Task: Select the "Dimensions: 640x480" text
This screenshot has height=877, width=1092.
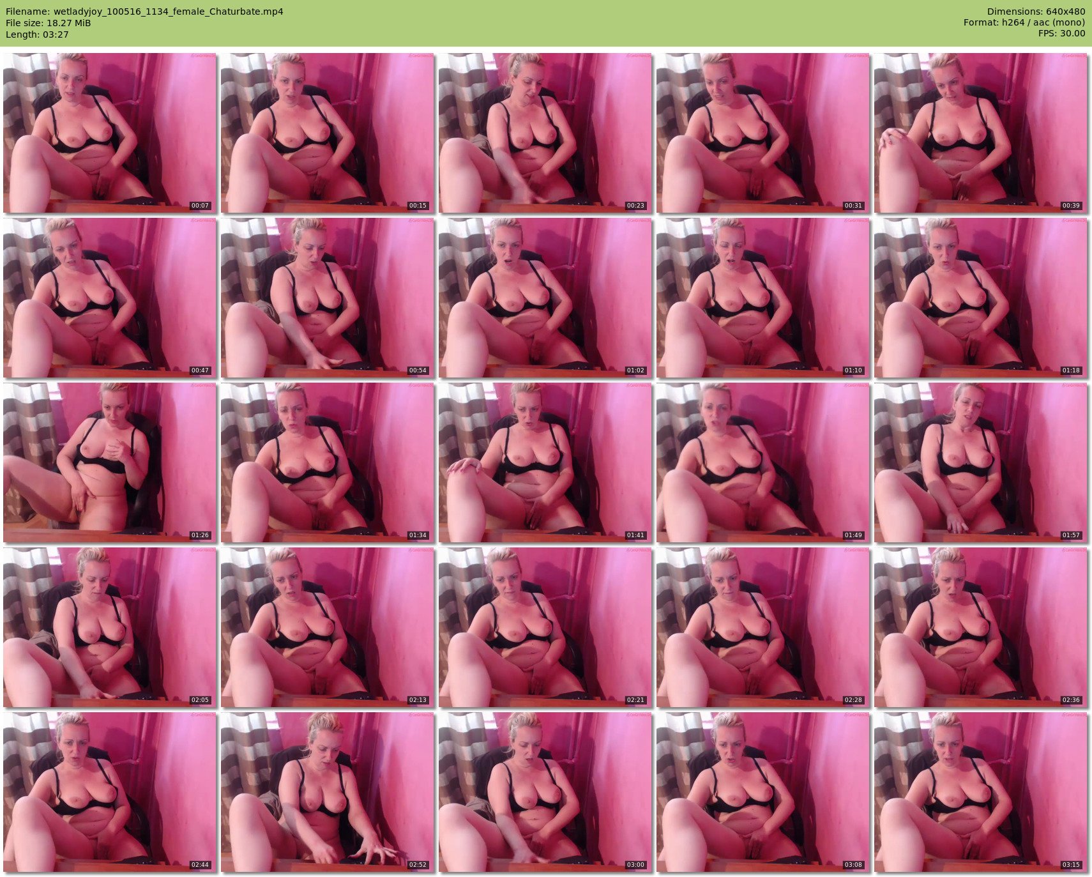Action: (x=1036, y=11)
